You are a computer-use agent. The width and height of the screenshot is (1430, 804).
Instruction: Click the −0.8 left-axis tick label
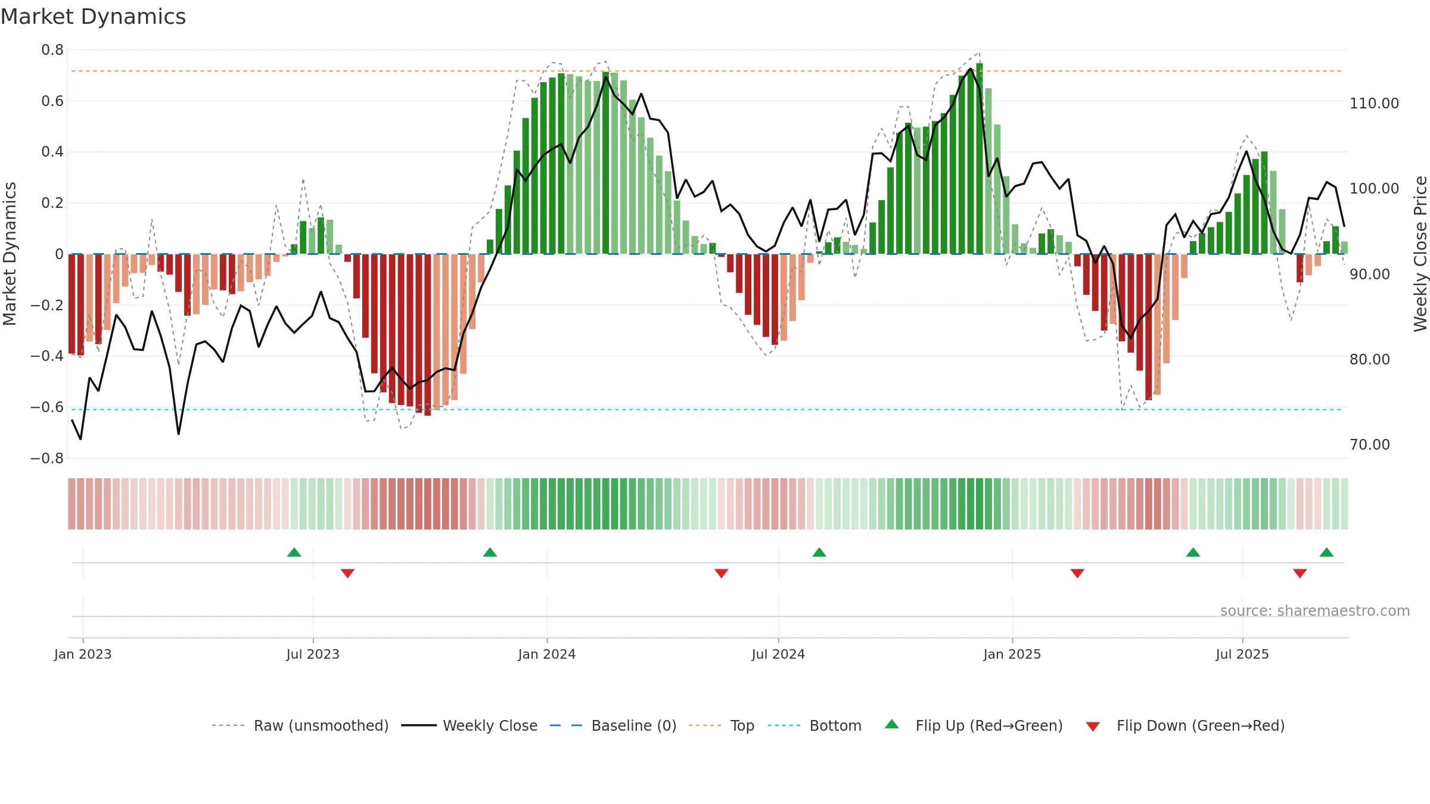[47, 459]
